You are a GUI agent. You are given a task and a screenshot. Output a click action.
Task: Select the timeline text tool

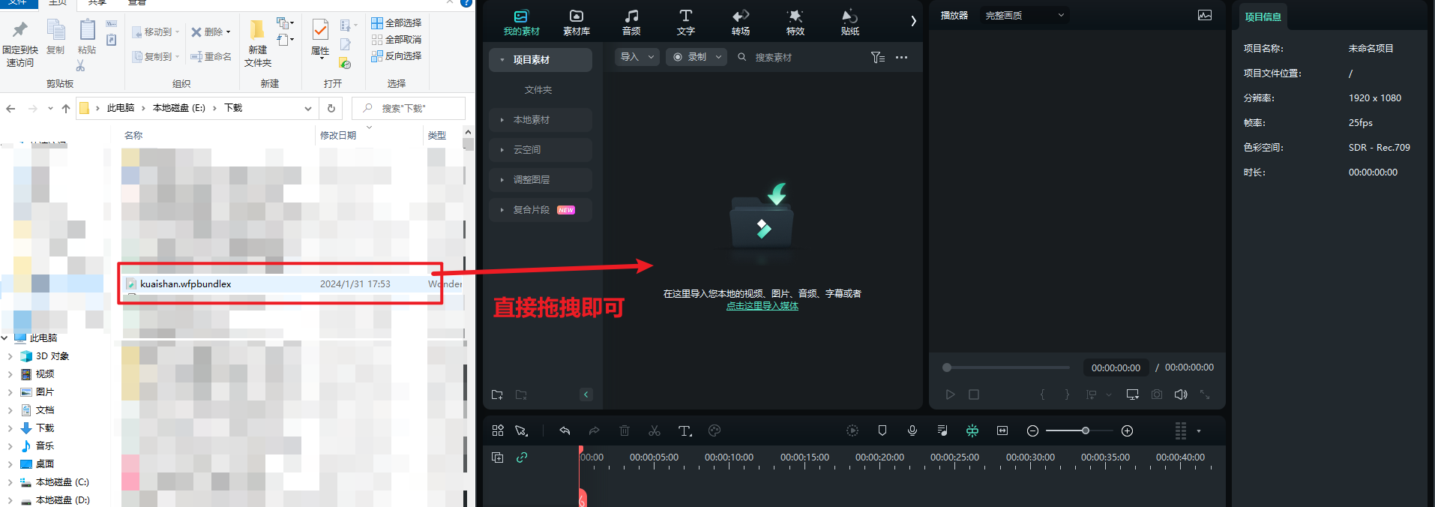point(685,430)
